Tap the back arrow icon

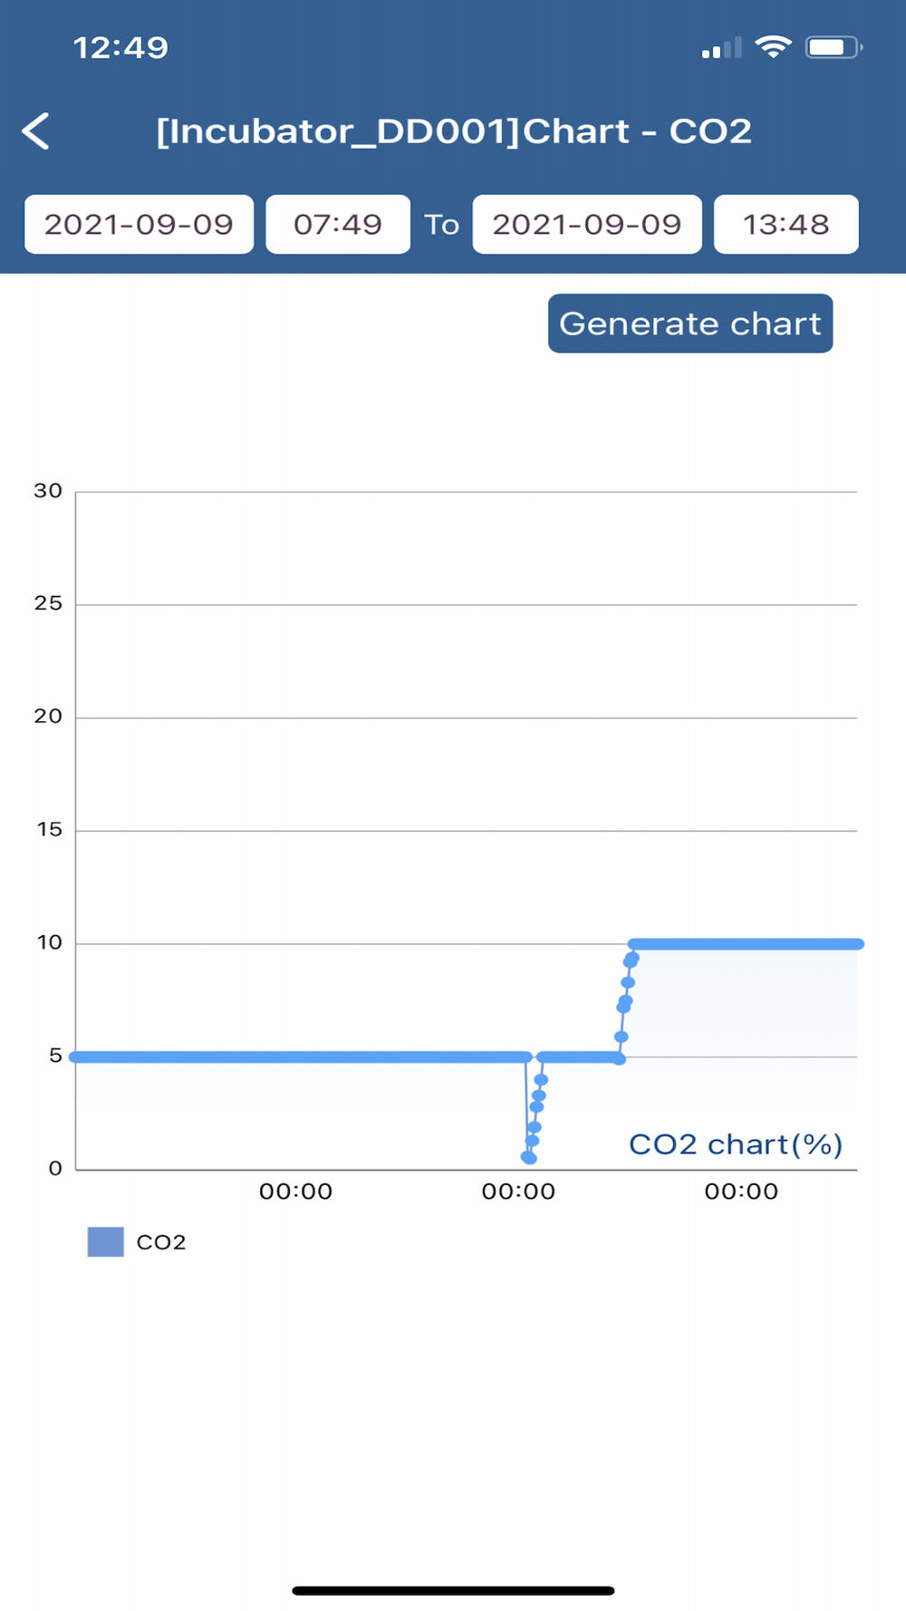click(36, 131)
